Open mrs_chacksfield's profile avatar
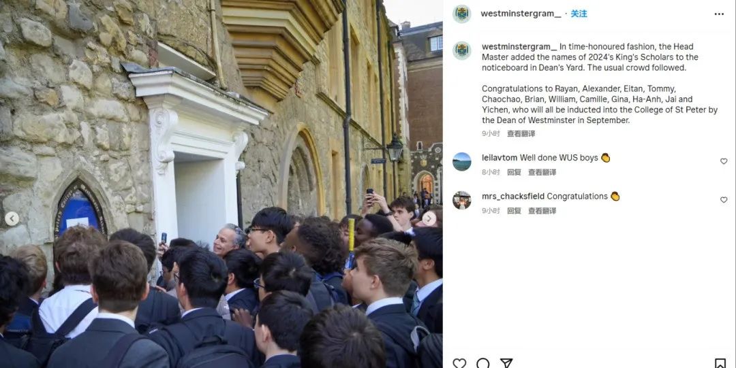736x368 pixels. coord(462,200)
